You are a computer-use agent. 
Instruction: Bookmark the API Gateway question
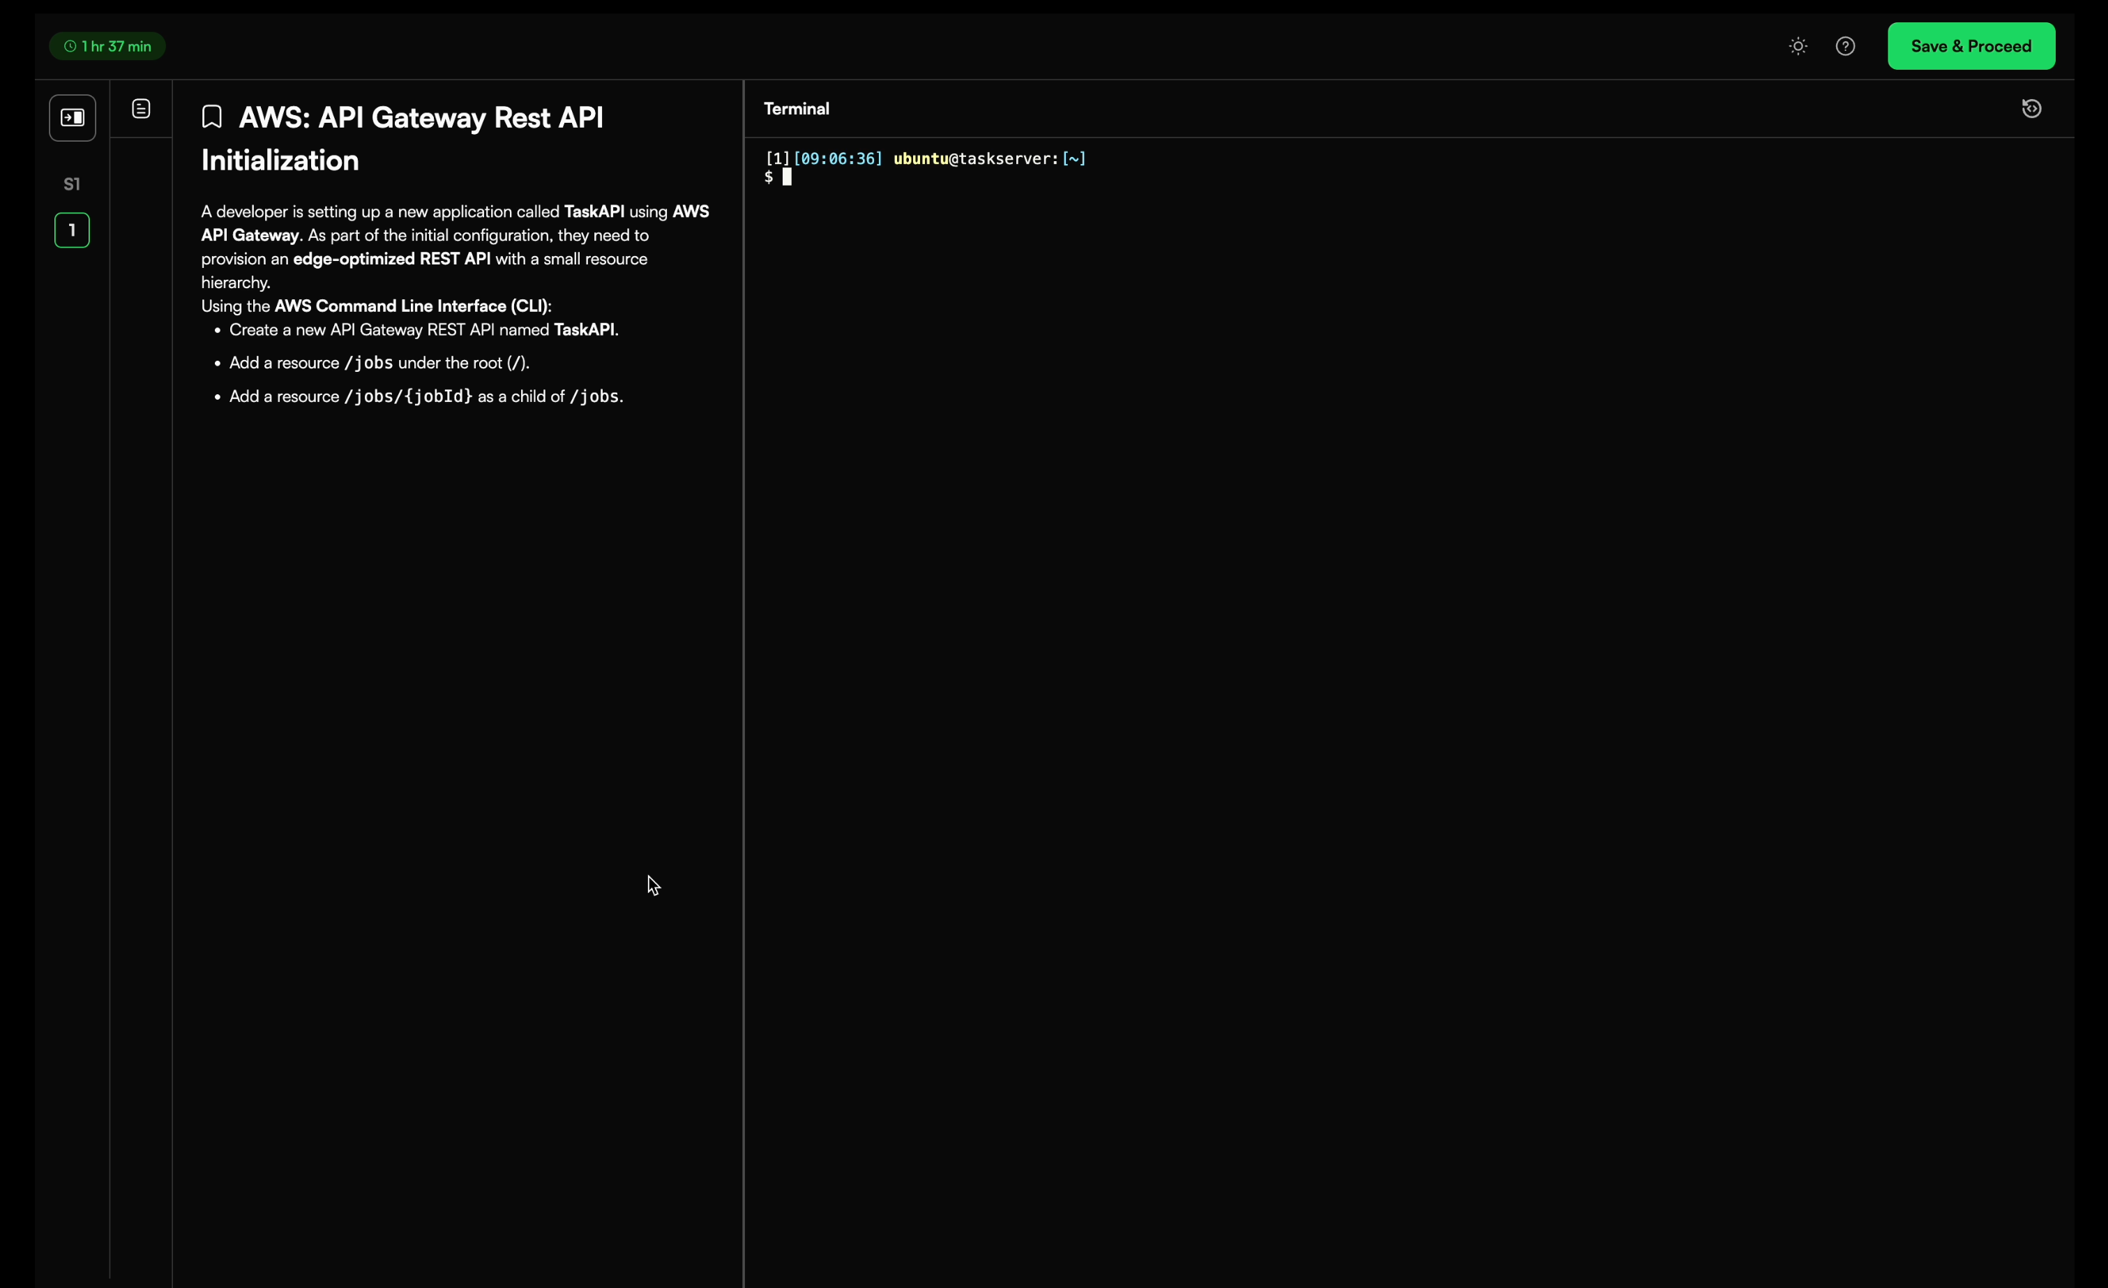pos(211,117)
